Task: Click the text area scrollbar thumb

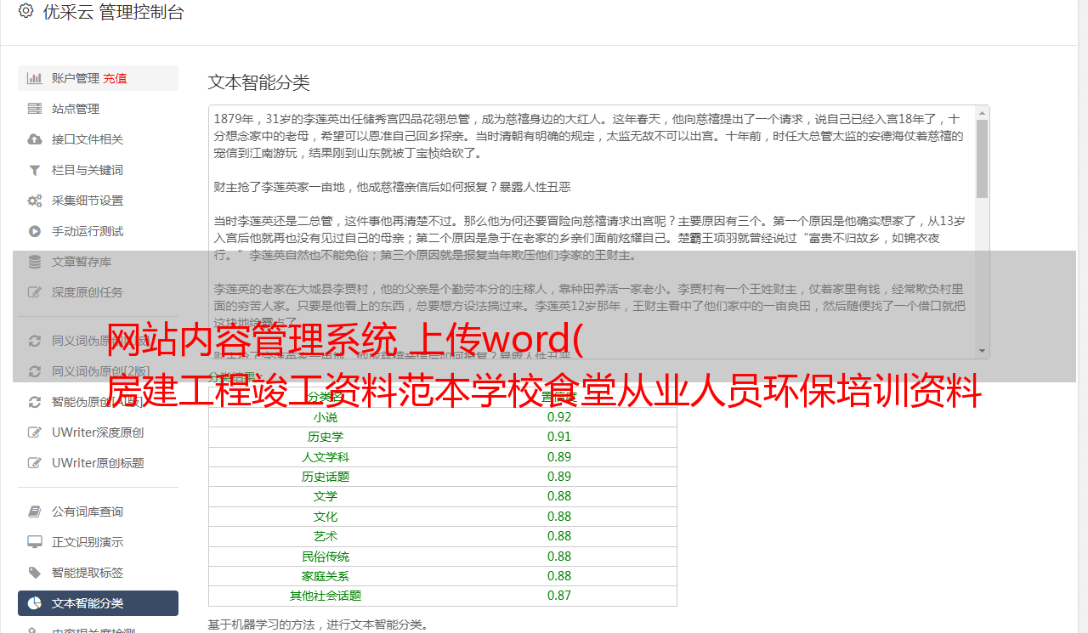Action: tap(982, 158)
